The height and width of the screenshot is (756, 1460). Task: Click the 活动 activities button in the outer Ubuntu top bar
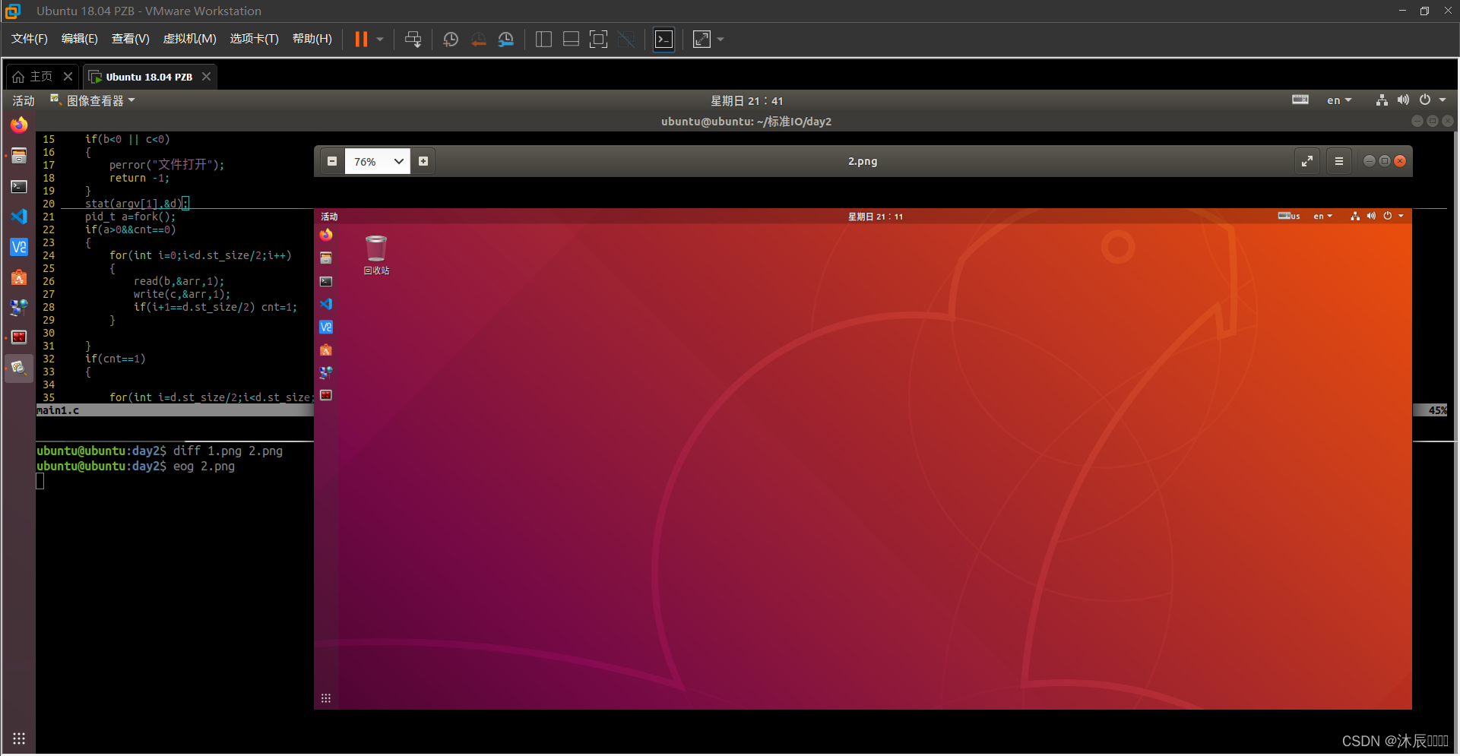pos(23,100)
